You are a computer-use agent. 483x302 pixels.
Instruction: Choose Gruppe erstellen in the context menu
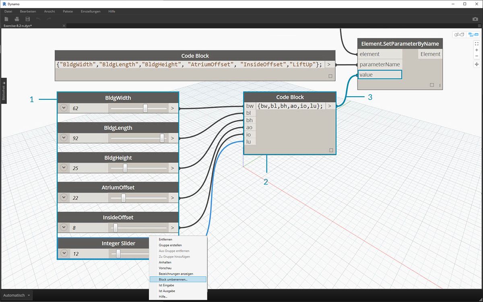178,245
